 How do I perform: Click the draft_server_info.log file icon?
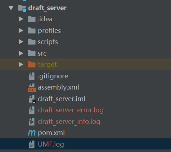pyautogui.click(x=32, y=122)
